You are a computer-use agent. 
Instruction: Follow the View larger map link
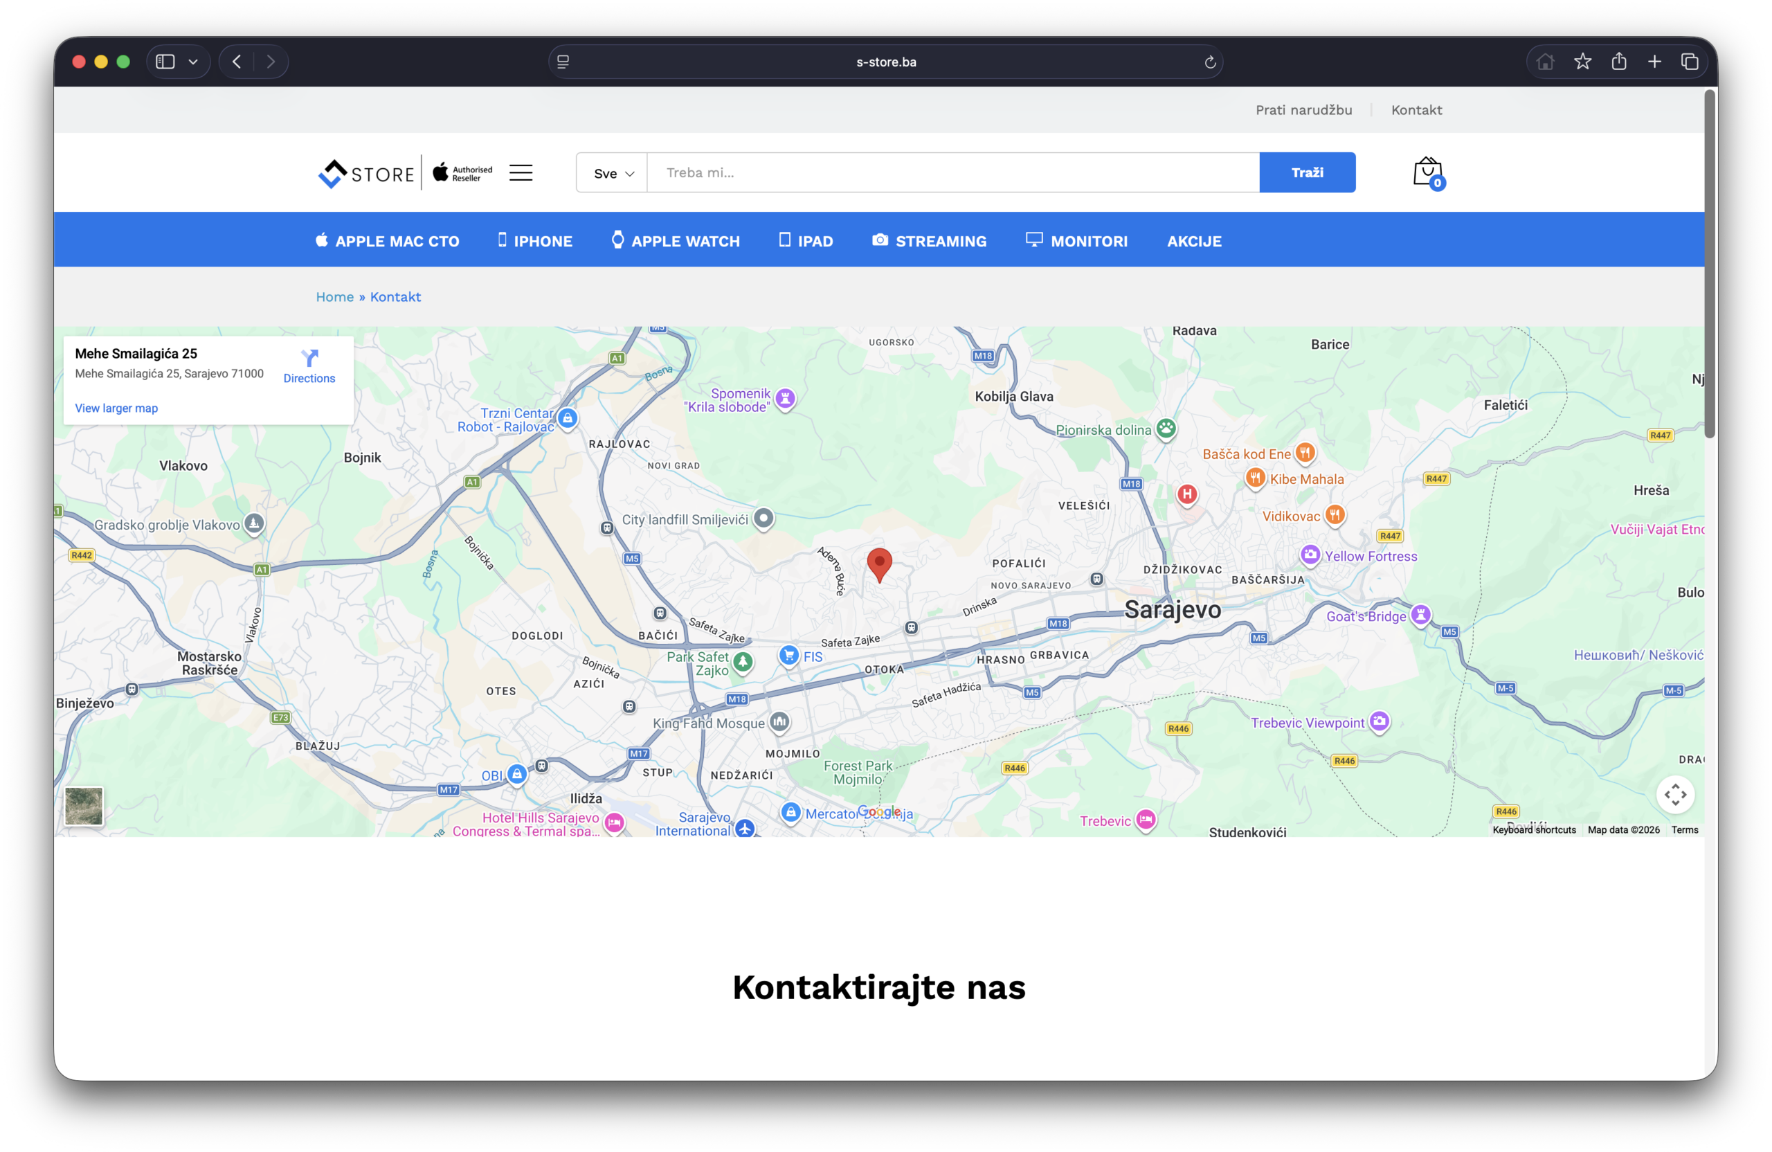tap(116, 408)
